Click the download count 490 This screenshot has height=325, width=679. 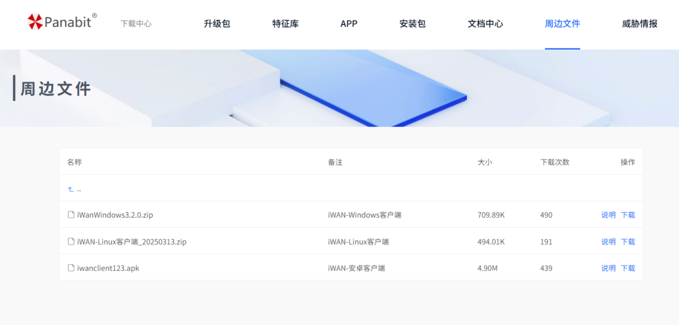tap(546, 215)
